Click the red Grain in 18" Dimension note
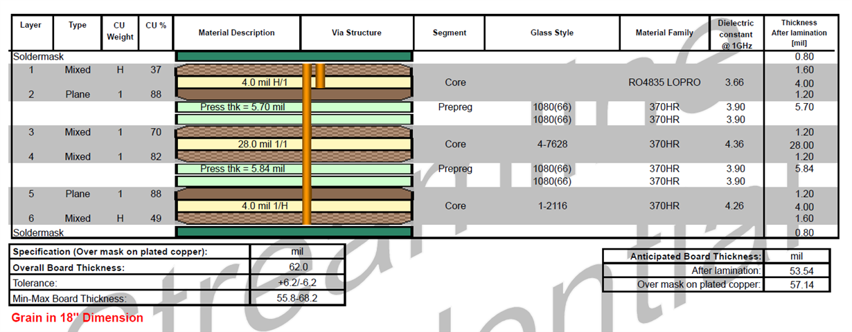The height and width of the screenshot is (332, 852). 78,318
